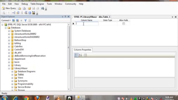Open the Debug menu
This screenshot has width=178, height=100.
tap(24, 4)
